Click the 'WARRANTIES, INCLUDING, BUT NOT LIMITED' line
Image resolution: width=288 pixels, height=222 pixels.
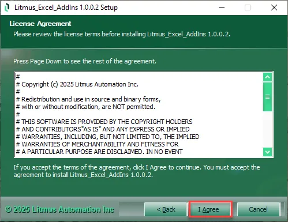[107, 137]
